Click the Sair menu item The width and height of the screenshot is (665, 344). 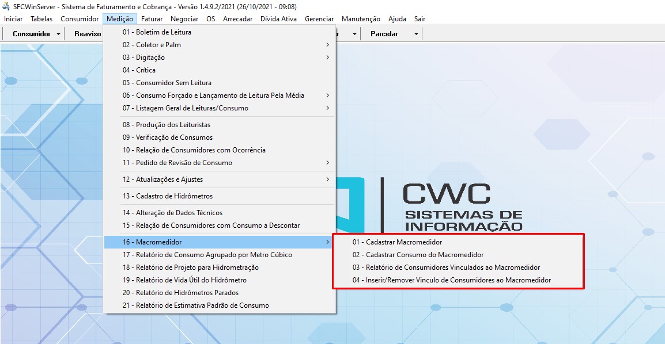point(420,19)
